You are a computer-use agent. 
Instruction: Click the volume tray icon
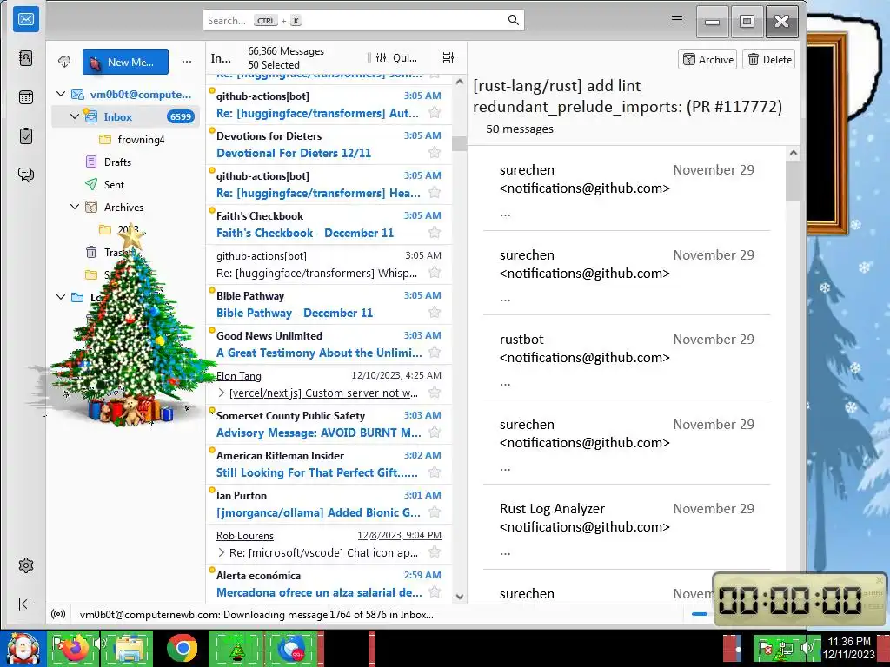click(x=806, y=647)
